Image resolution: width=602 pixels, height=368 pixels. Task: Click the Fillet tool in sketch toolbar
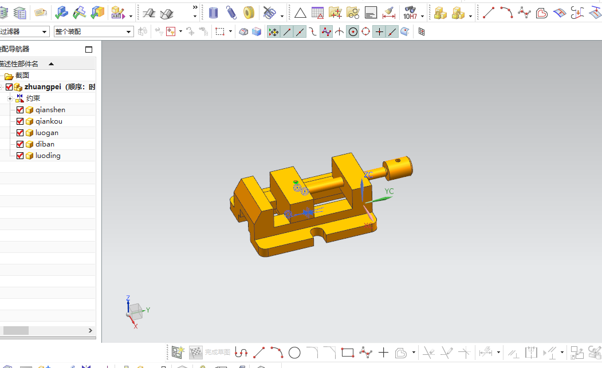point(312,353)
